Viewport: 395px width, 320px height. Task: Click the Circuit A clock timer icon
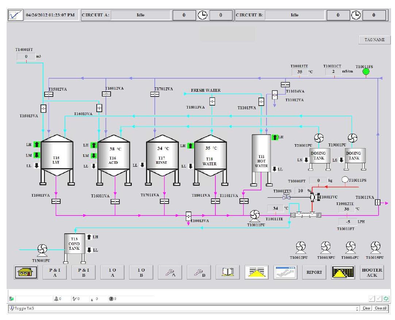tap(202, 15)
